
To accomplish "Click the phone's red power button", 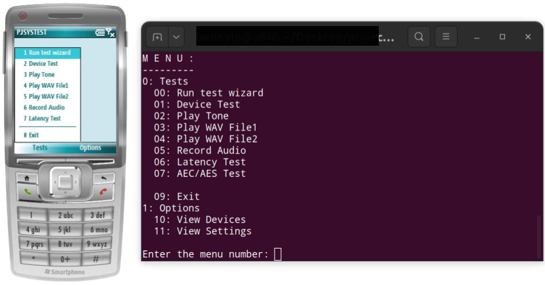I will (x=23, y=16).
